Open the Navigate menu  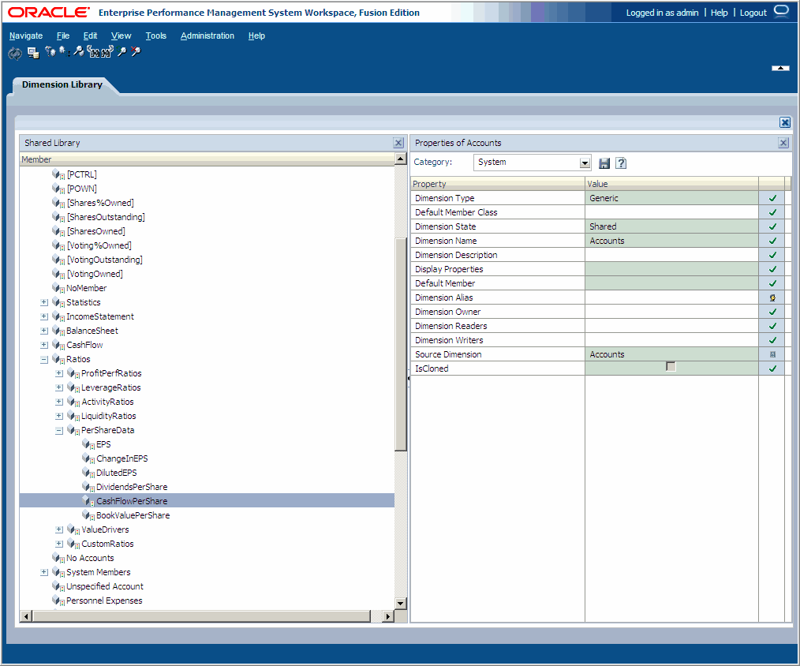(26, 36)
